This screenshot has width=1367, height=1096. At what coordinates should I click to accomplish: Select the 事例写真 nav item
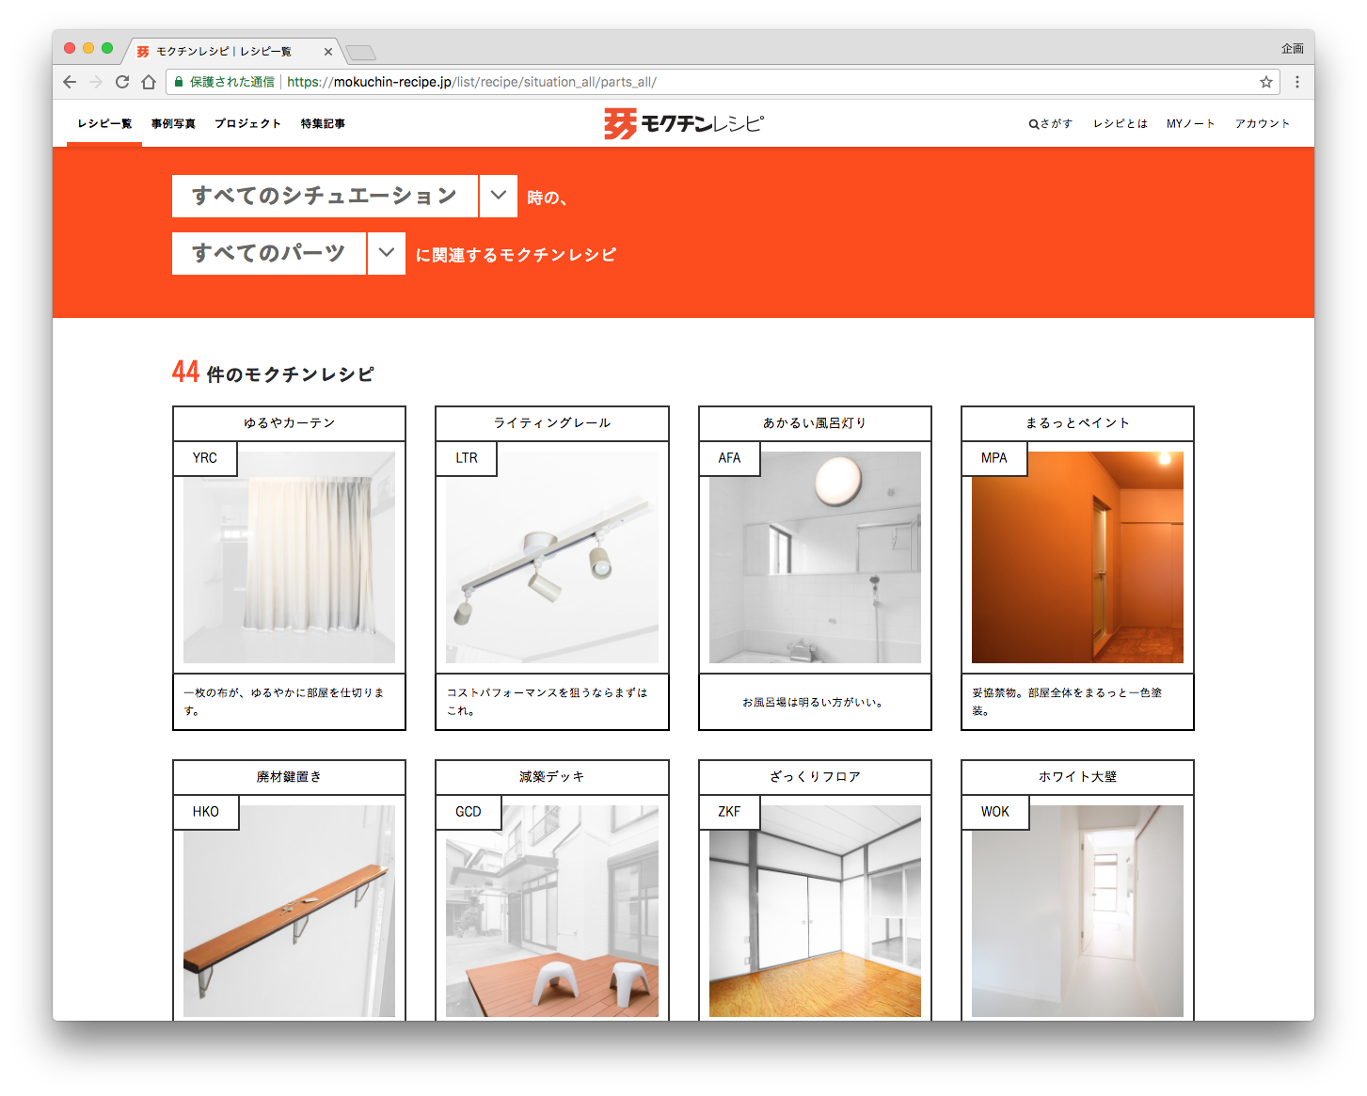point(173,123)
